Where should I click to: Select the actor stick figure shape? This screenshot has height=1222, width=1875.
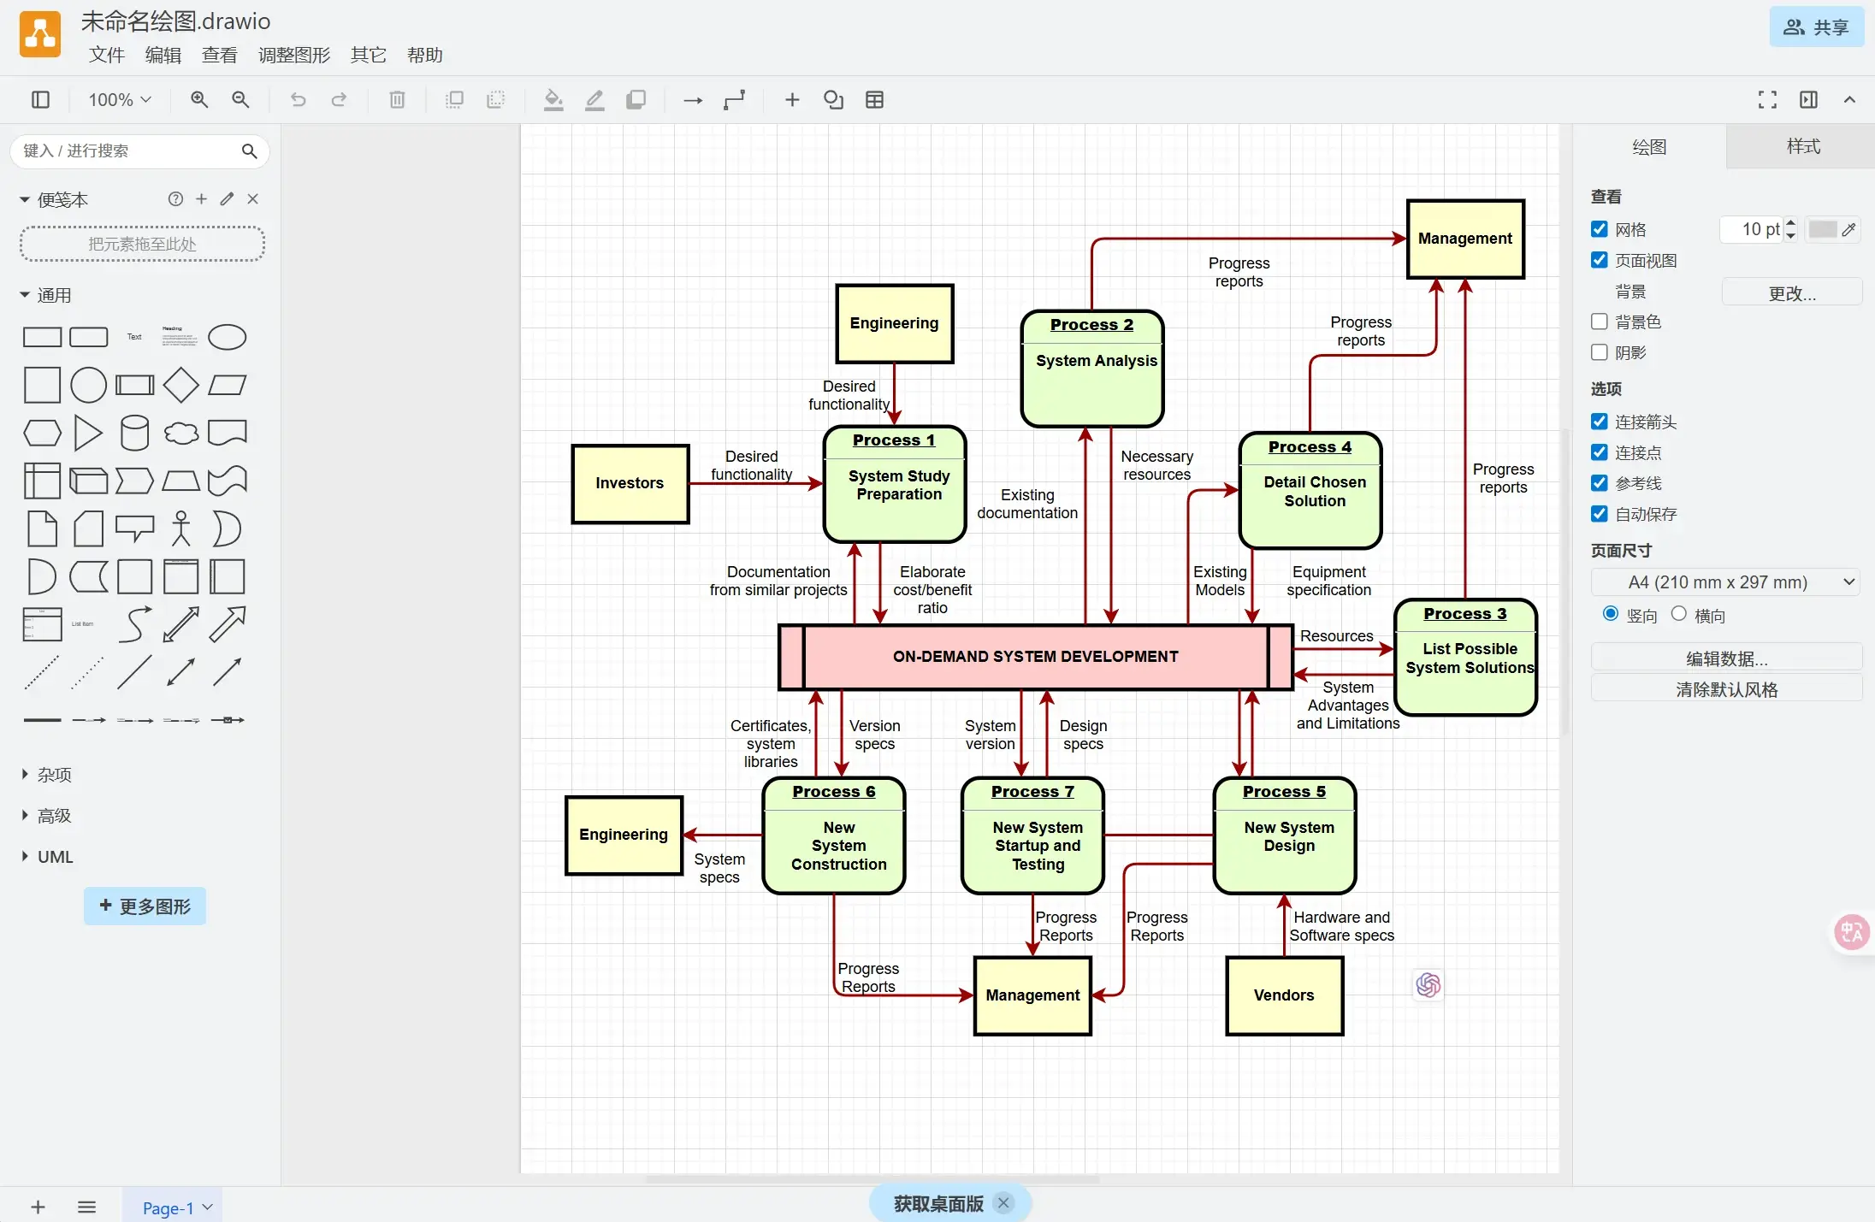(x=180, y=528)
